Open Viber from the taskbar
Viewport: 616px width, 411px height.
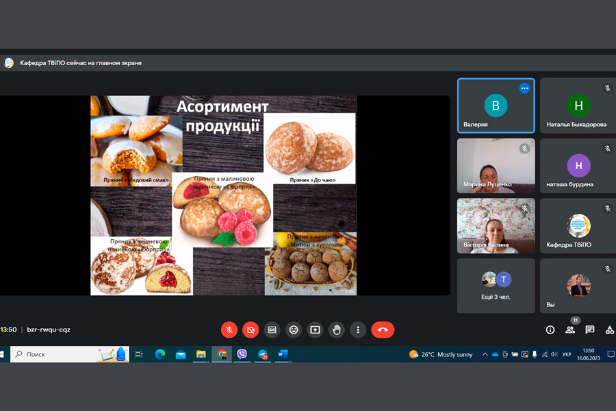(242, 354)
